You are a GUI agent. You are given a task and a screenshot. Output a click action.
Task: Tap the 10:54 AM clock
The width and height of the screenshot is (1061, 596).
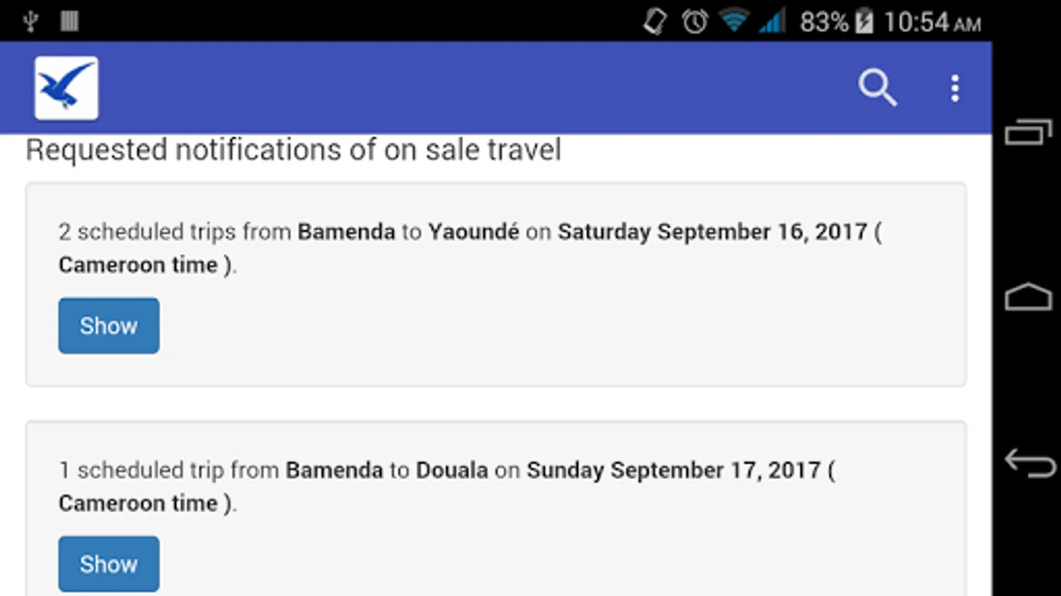click(x=932, y=23)
